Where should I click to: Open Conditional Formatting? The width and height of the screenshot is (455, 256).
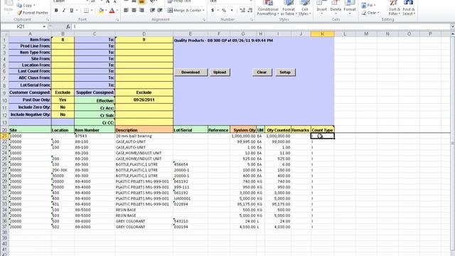click(x=267, y=8)
